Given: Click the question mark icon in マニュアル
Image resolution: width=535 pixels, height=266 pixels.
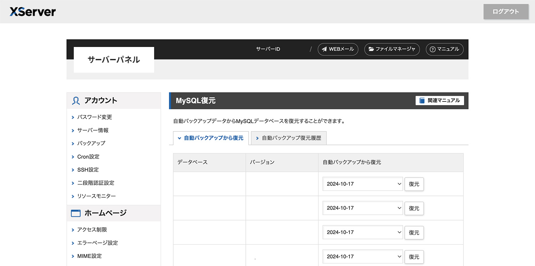Looking at the screenshot, I should (x=433, y=49).
